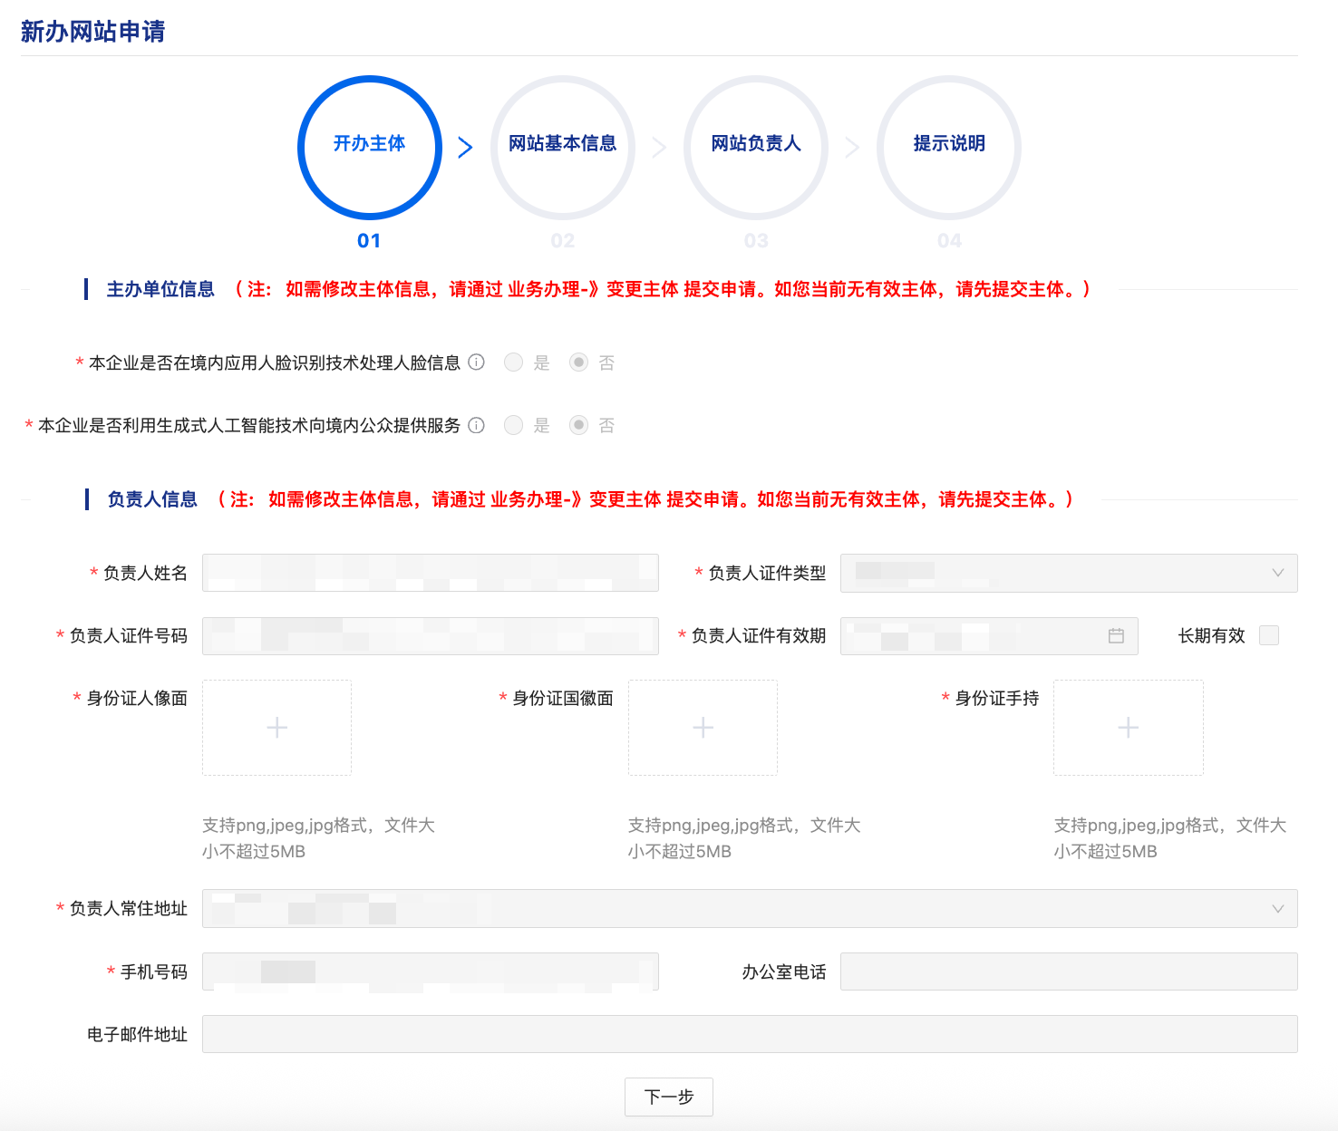Viewport: 1338px width, 1131px height.
Task: Select 否 for generative AI question
Action: click(578, 425)
